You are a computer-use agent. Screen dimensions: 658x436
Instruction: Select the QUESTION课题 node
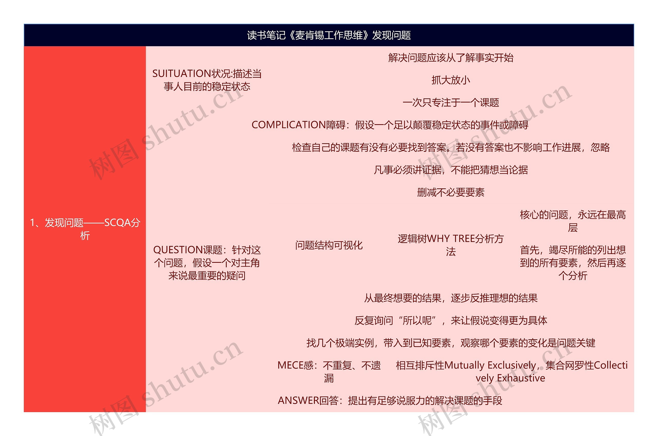207,263
